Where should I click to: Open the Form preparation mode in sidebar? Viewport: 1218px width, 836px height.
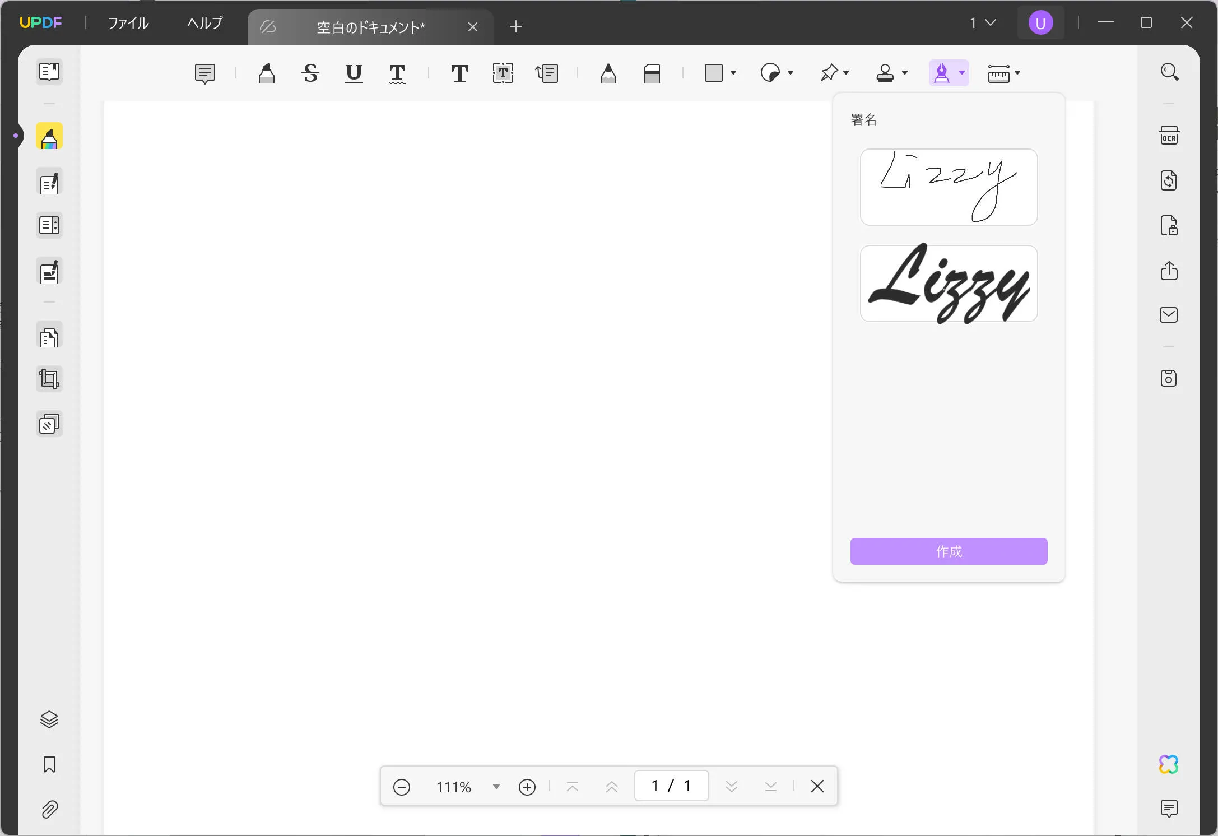(x=49, y=225)
